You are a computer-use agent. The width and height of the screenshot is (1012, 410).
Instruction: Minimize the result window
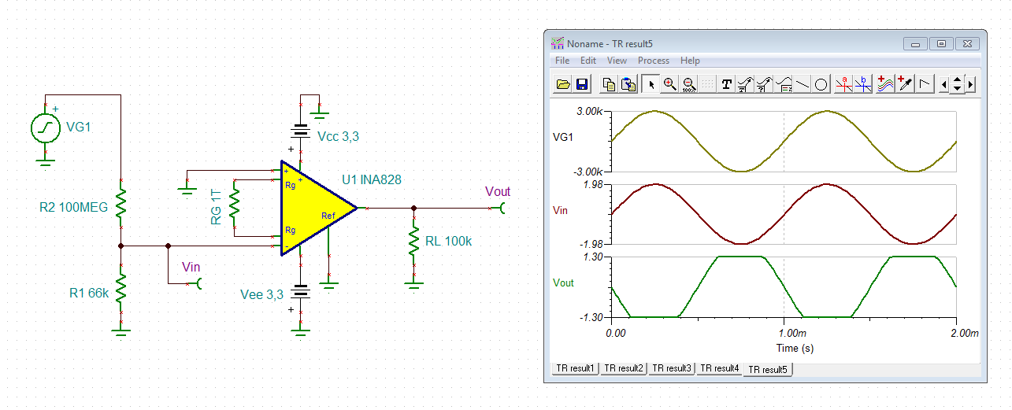pos(915,44)
